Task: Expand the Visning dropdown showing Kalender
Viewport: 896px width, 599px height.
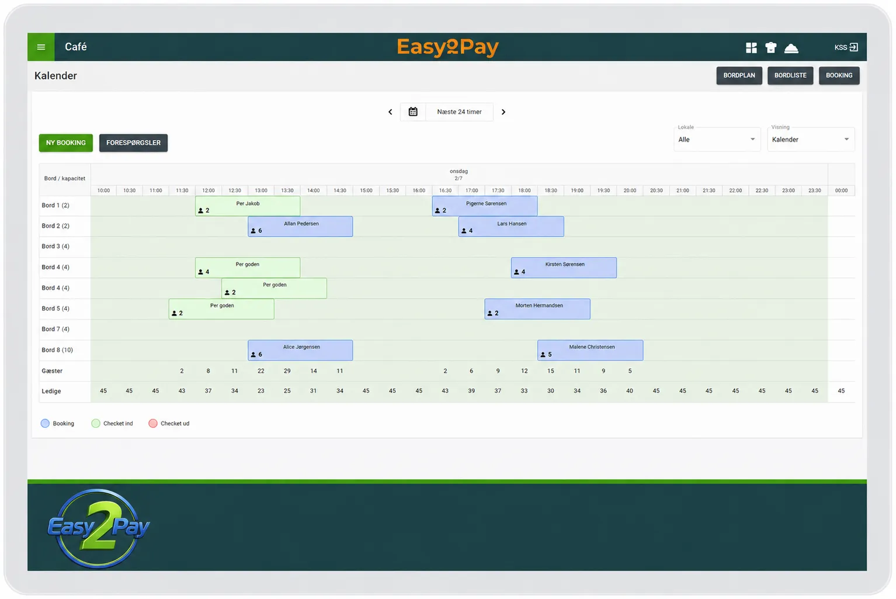Action: click(811, 140)
